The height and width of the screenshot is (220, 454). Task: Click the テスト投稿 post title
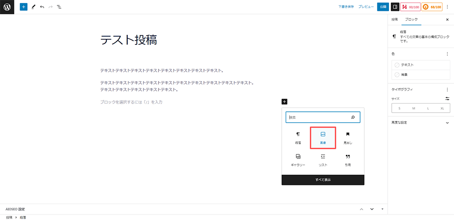pyautogui.click(x=128, y=40)
